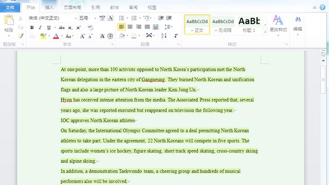This screenshot has width=329, height=185.
Task: Align text right
Action: (139, 27)
